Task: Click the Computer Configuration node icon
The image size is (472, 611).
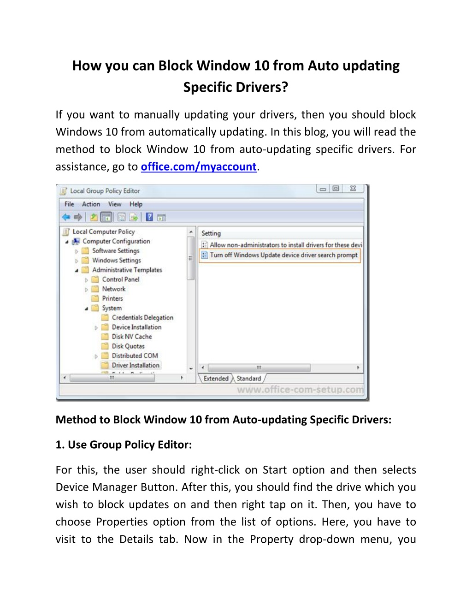Action: 76,241
